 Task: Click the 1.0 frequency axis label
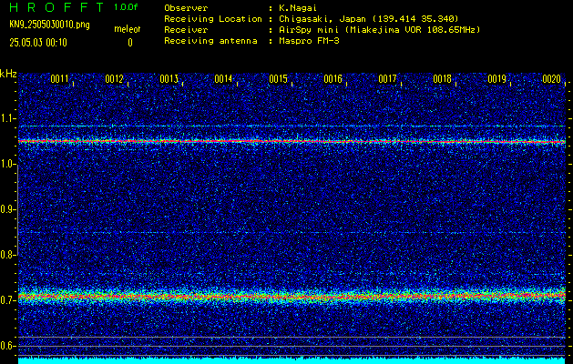[8, 164]
